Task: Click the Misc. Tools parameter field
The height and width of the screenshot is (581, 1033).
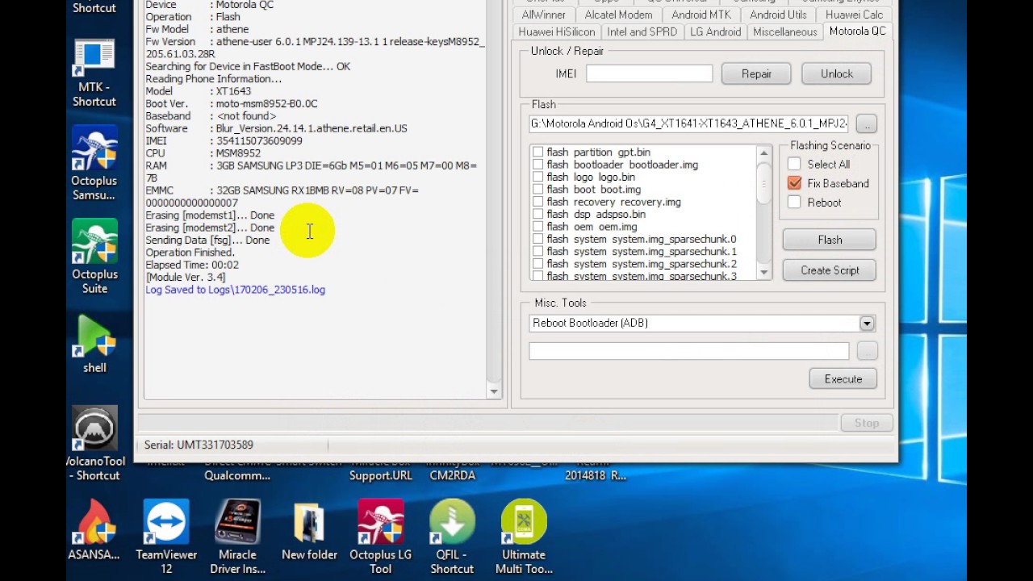Action: click(689, 351)
